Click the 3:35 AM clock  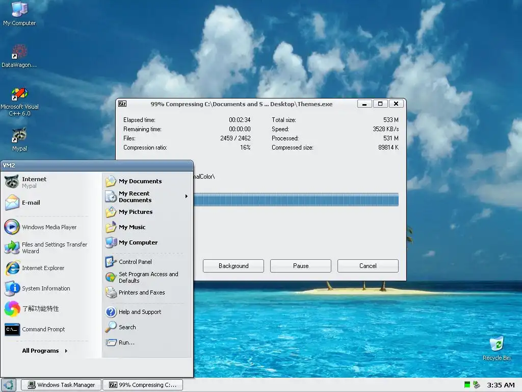501,385
